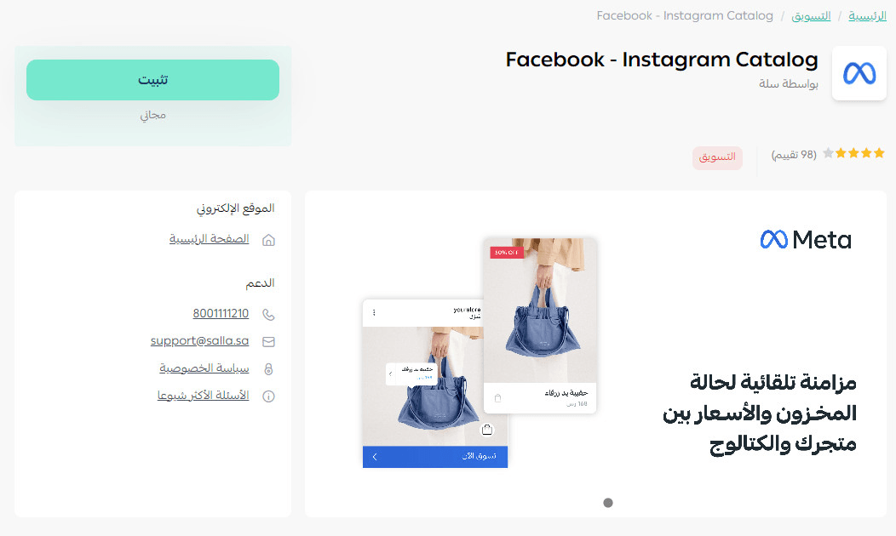Open the الصفحة الرئيسية website link
The image size is (896, 536).
coord(210,239)
